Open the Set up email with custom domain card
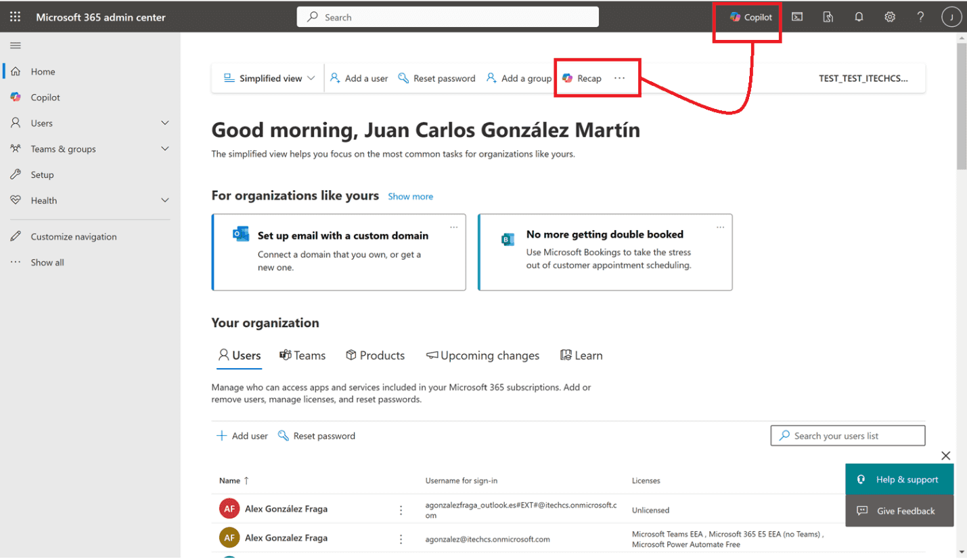The height and width of the screenshot is (559, 967). pos(338,252)
